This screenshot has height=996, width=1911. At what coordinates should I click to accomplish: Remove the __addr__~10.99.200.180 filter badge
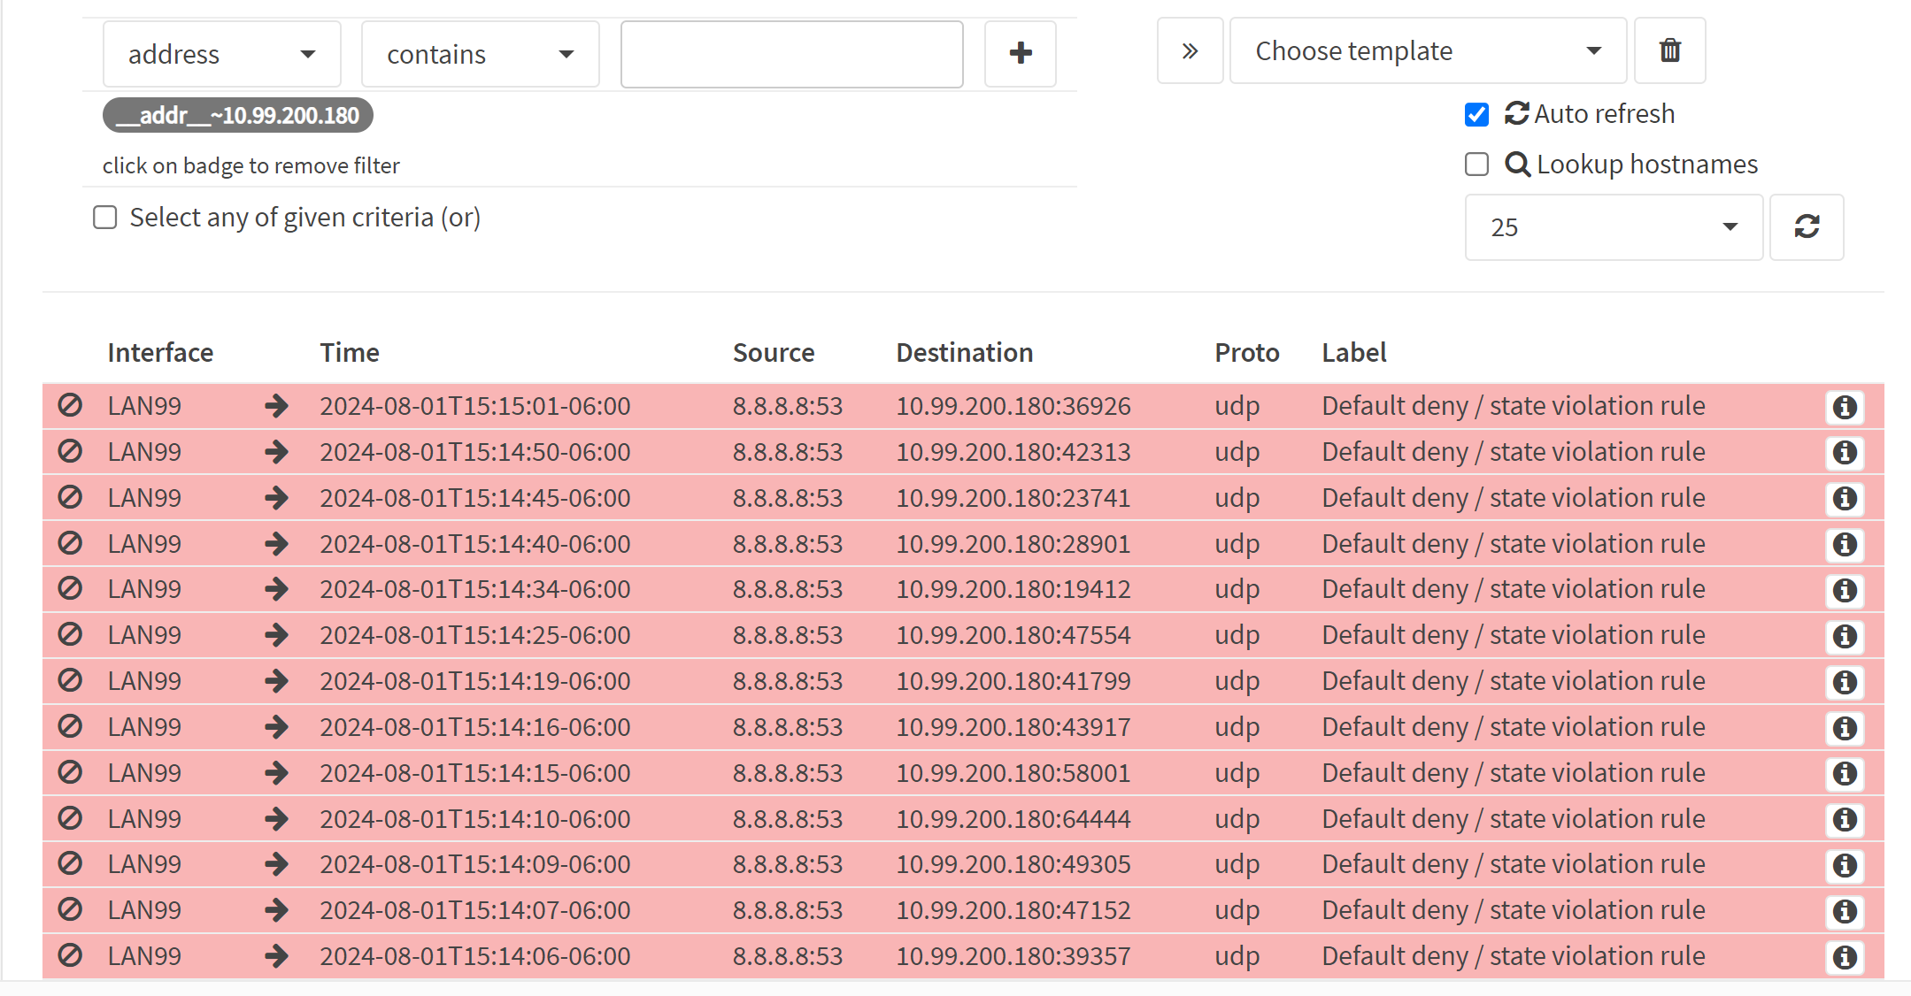pos(237,116)
